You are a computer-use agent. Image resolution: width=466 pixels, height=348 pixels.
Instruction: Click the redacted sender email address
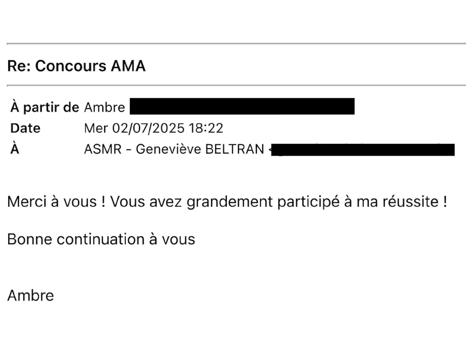tap(242, 106)
